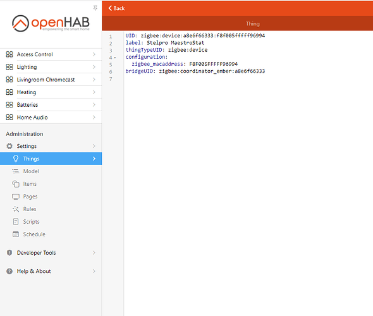Open the Pages menu entry
Viewport: 373px width, 316px height.
[51, 197]
